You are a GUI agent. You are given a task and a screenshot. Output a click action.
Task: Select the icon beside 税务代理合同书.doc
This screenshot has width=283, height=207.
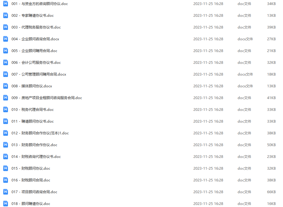coord(6,109)
